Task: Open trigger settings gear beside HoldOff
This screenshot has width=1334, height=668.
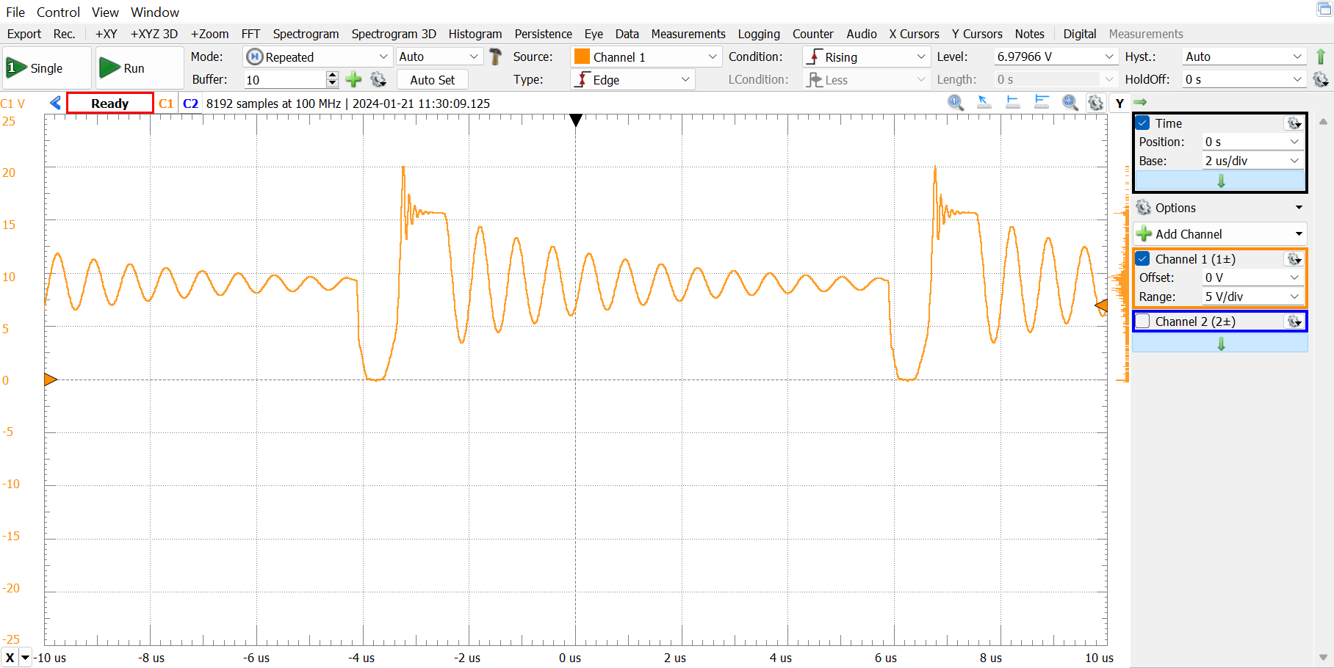Action: (1321, 79)
